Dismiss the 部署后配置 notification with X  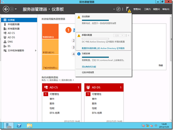pos(128,35)
